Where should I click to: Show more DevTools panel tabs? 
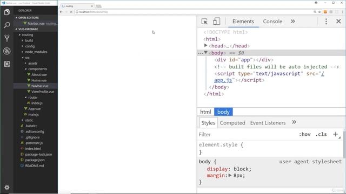point(293,22)
